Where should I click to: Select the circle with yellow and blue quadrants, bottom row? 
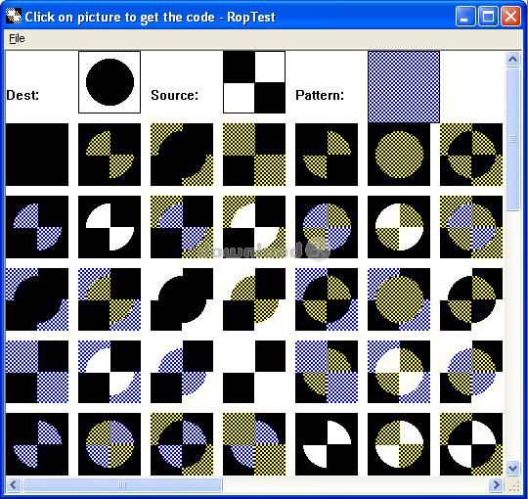click(x=110, y=444)
